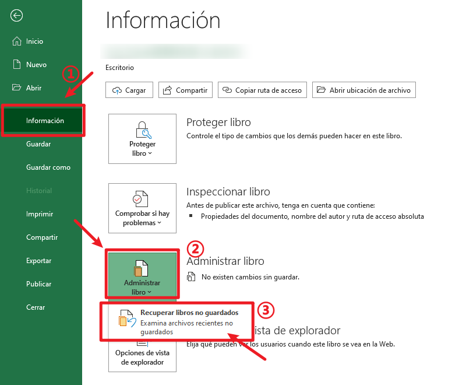The width and height of the screenshot is (459, 385).
Task: Open the Publicar section
Action: pos(38,284)
